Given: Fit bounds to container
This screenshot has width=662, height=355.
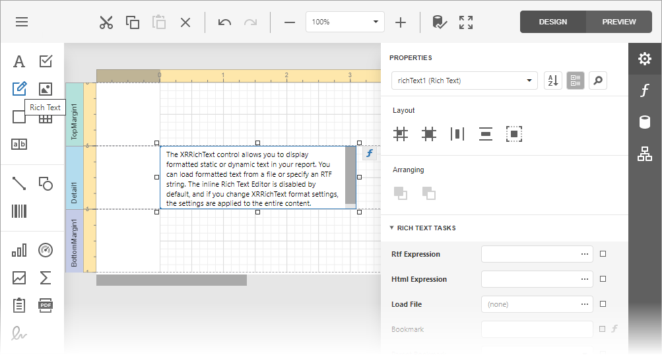Looking at the screenshot, I should (513, 134).
